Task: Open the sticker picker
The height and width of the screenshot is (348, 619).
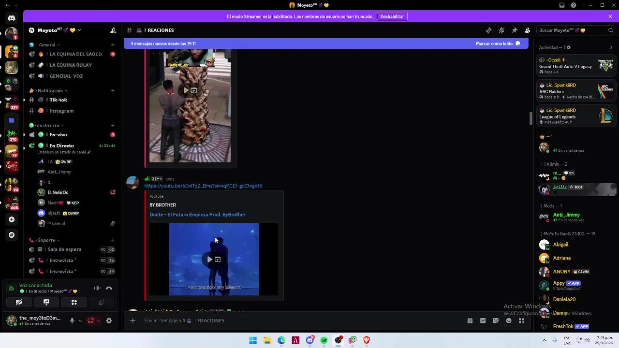Action: 496,320
